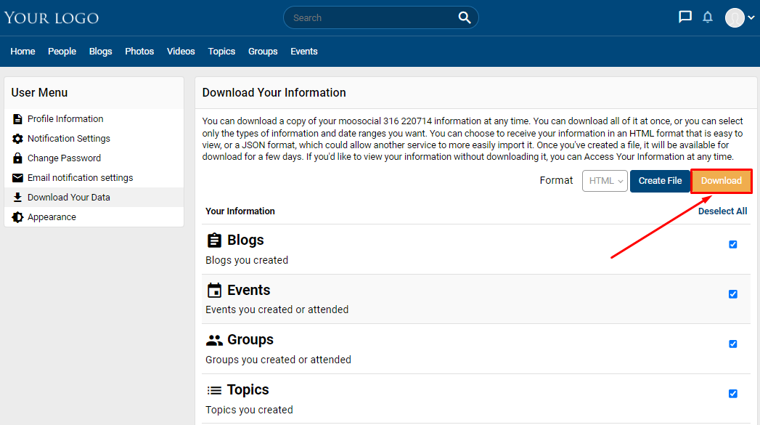The height and width of the screenshot is (425, 760).
Task: Open Blogs in navigation bar
Action: tap(100, 52)
